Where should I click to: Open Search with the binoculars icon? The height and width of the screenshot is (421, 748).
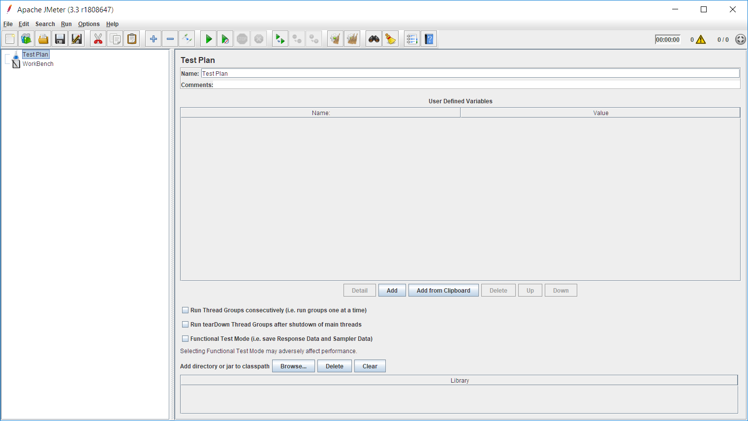tap(374, 39)
